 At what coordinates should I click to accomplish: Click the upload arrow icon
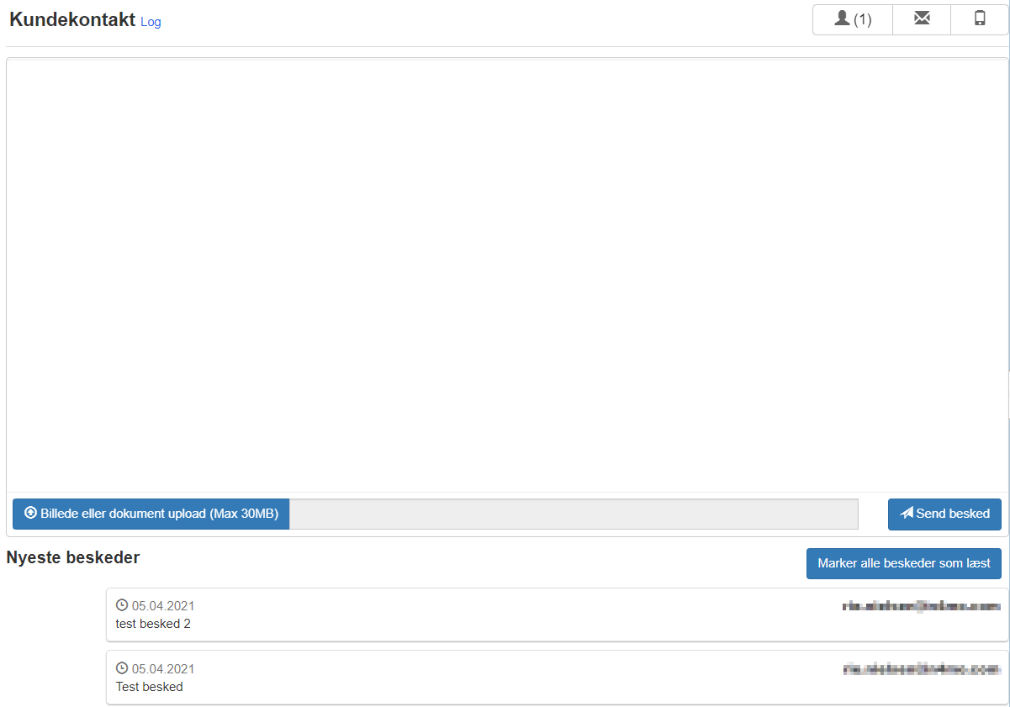pos(31,513)
